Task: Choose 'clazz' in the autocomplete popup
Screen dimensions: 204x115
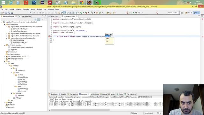Action: coord(107,39)
